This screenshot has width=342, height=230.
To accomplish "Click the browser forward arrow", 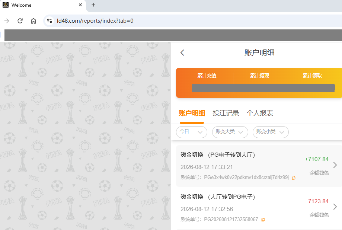I will click(7, 21).
